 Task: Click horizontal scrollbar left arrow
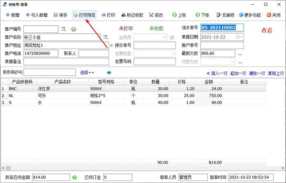point(3,168)
